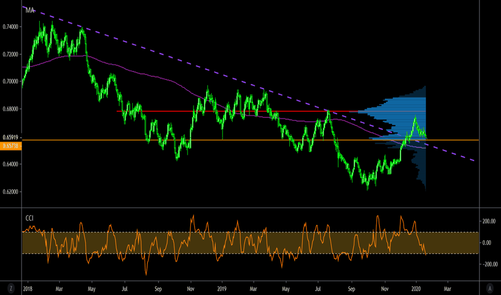Click the 0.65919 price axis label

coord(10,137)
